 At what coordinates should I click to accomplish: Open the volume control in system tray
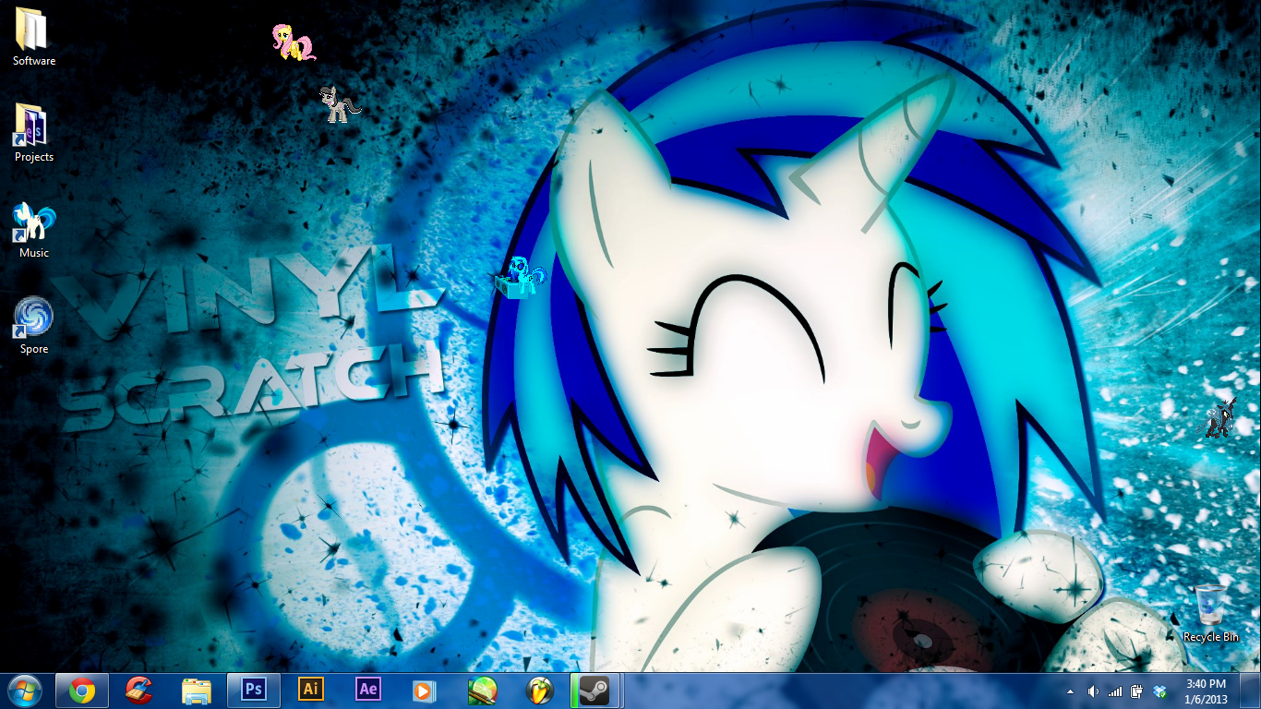point(1093,691)
